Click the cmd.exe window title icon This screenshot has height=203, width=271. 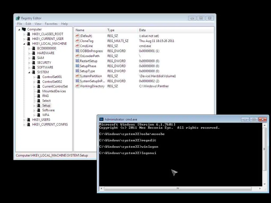[x=101, y=119]
